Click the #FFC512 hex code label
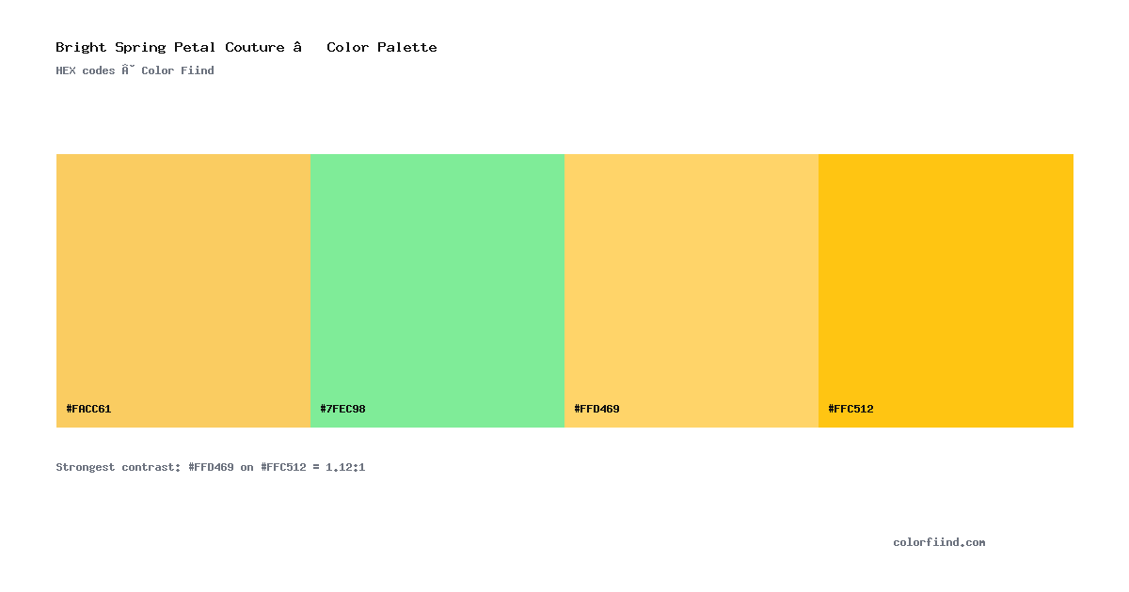The image size is (1129, 592). (851, 409)
